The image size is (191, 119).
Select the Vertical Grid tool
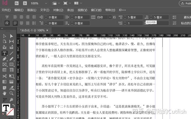(11, 70)
